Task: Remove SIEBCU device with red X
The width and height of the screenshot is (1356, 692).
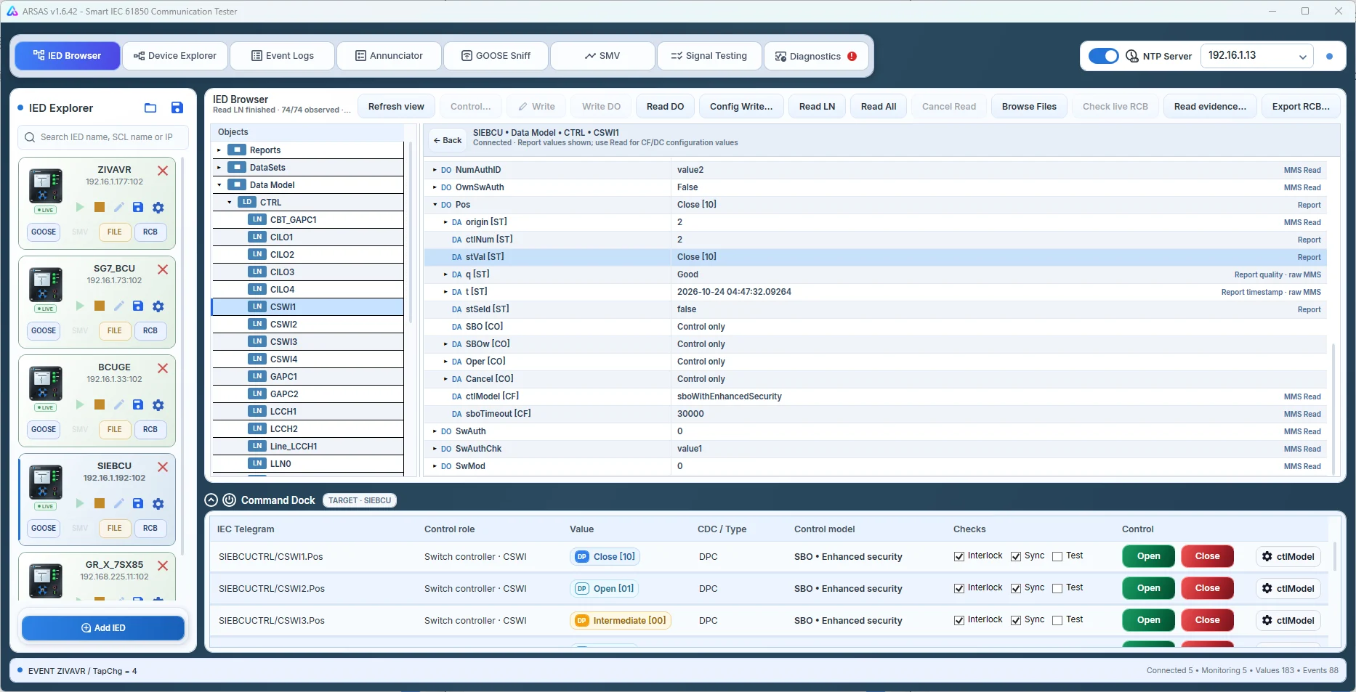Action: 163,467
